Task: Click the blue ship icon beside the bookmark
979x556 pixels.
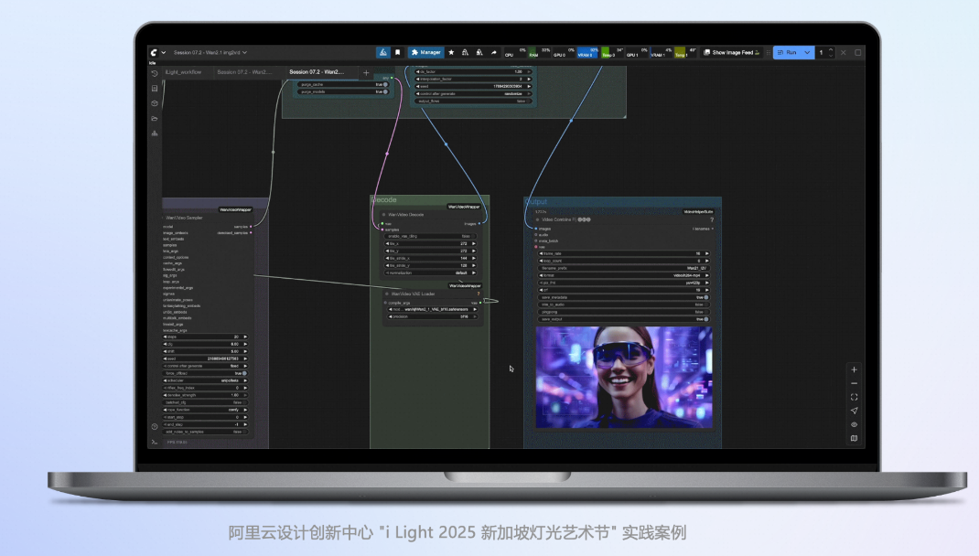Action: [382, 52]
